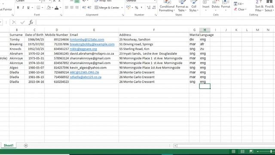Apply Comma Style format
This screenshot has height=155, width=275.
click(x=141, y=8)
